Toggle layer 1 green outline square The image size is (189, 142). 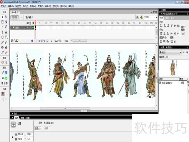click(33, 28)
